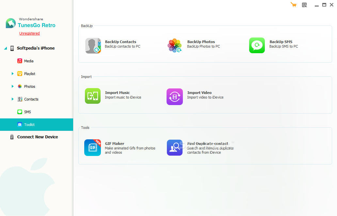Select Softpedia's iPhone device label
Image resolution: width=337 pixels, height=216 pixels.
point(36,48)
